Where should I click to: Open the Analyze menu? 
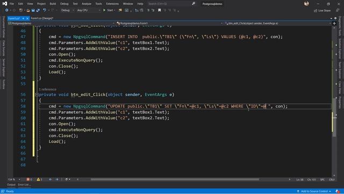pyautogui.click(x=86, y=4)
